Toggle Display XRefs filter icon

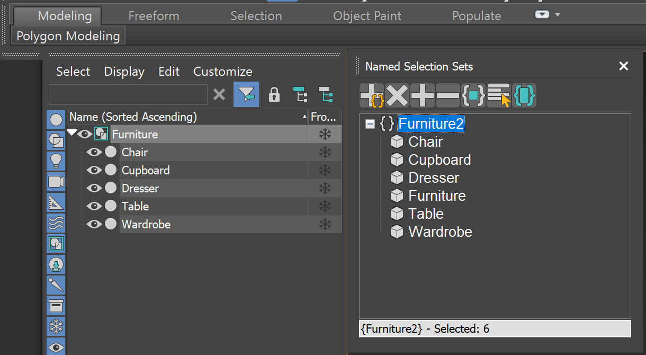[x=56, y=264]
